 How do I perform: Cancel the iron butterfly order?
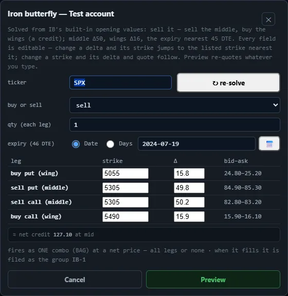point(75,280)
